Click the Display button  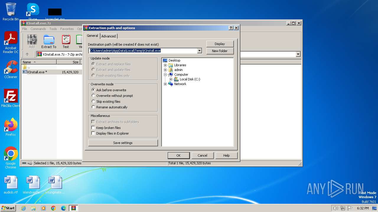coord(220,44)
